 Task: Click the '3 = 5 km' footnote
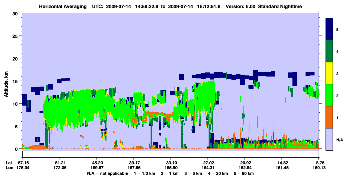click(193, 173)
